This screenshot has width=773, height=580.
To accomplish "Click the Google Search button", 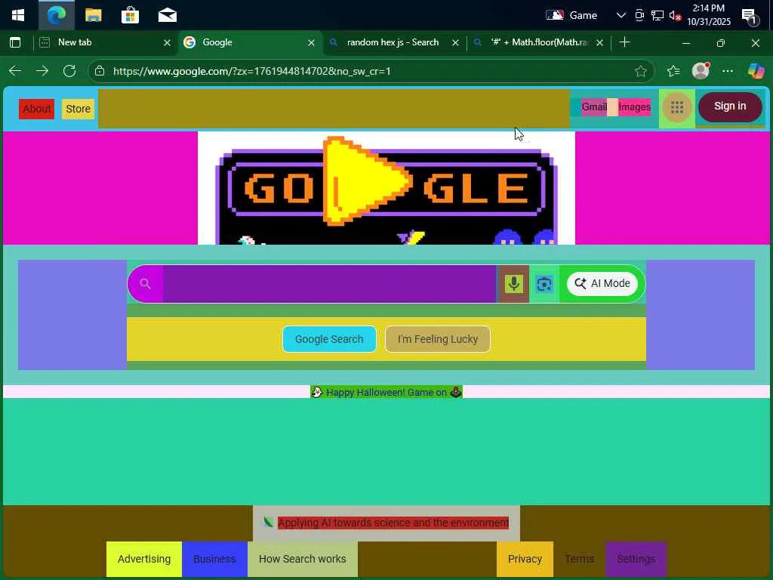I will point(329,339).
